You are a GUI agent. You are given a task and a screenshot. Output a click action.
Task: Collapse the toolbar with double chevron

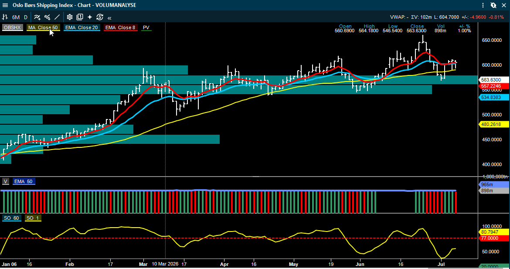109,18
